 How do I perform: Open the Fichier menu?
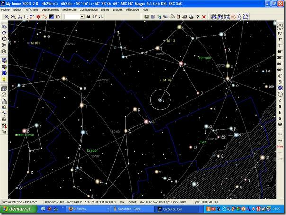click(x=6, y=9)
